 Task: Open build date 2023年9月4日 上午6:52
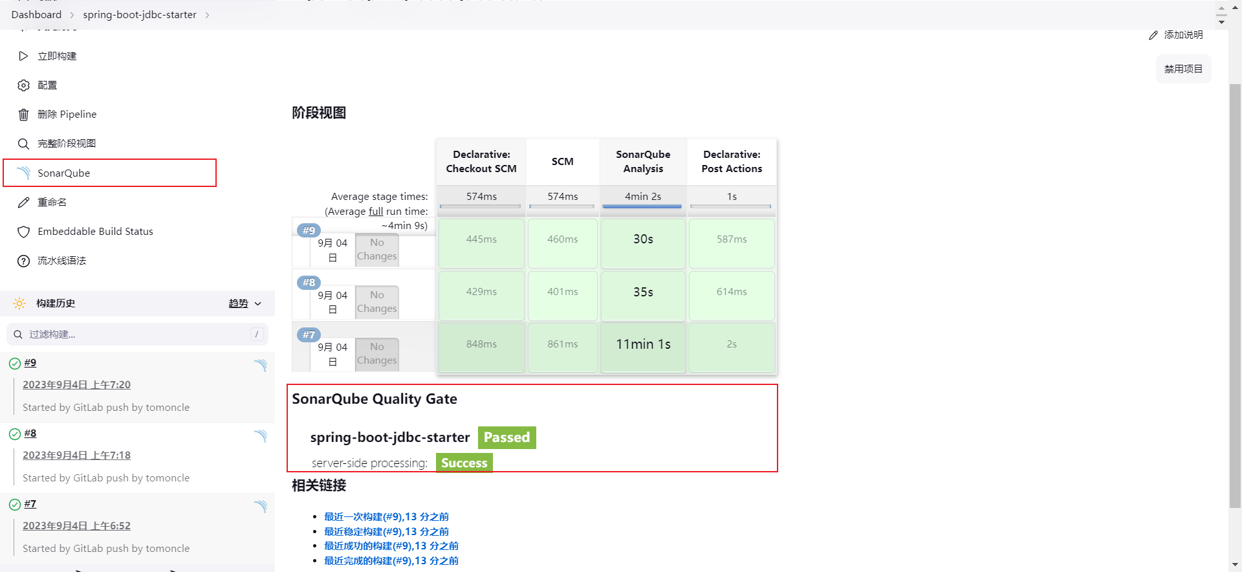76,526
